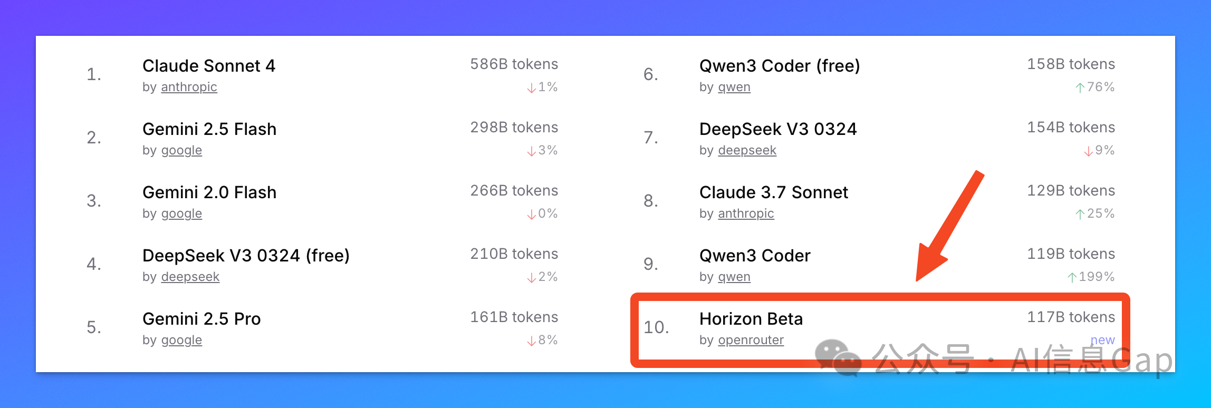Image resolution: width=1211 pixels, height=408 pixels.
Task: Click the red down arrow beside 1%
Action: pos(531,88)
